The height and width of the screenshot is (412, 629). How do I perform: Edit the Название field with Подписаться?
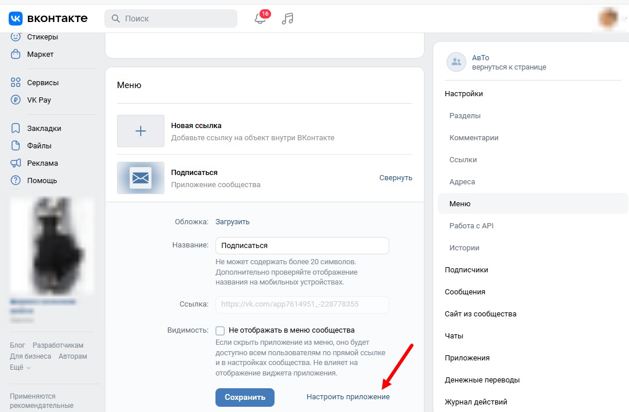(302, 246)
